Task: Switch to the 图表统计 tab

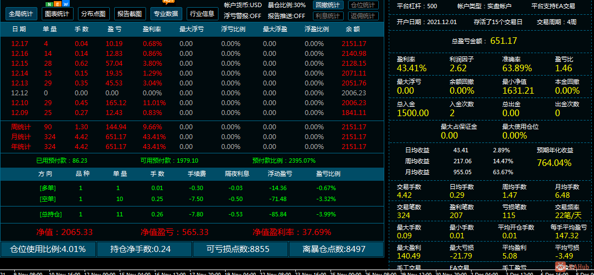Action: pyautogui.click(x=57, y=14)
